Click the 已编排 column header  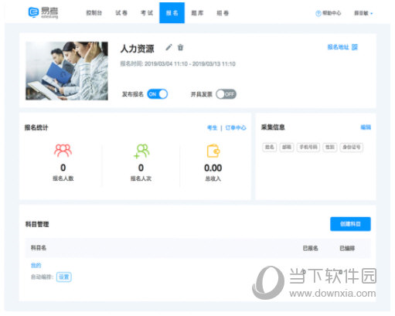347,248
